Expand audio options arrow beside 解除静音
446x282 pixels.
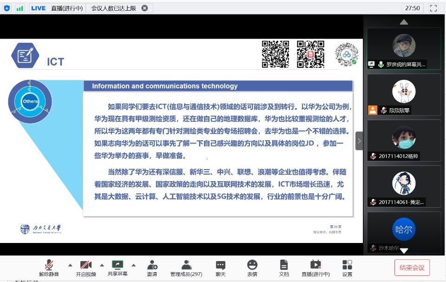point(70,265)
